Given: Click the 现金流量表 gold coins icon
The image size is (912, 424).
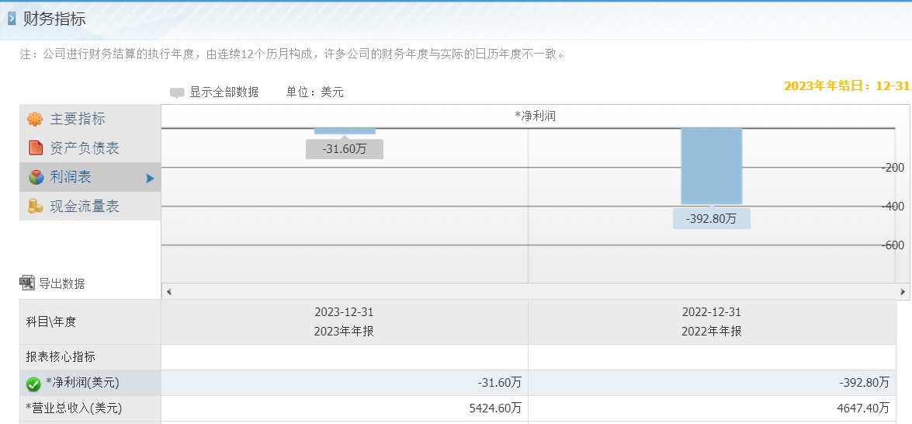Looking at the screenshot, I should click(36, 206).
